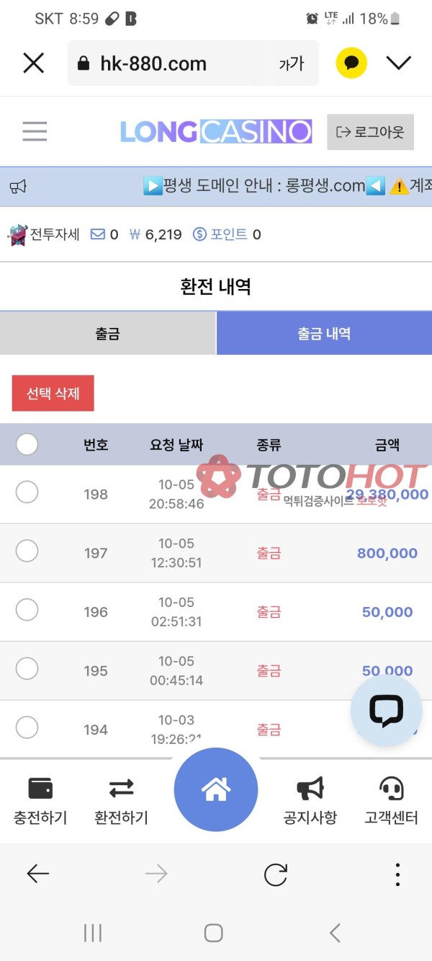
Task: Select all rows with the header checkbox
Action: click(27, 444)
